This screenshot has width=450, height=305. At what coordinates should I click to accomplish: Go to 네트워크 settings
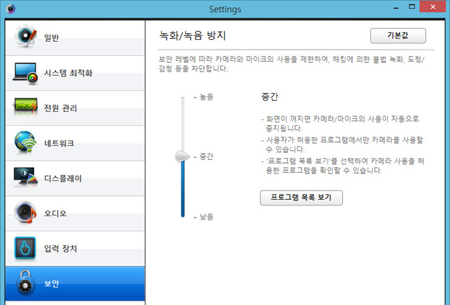point(75,143)
